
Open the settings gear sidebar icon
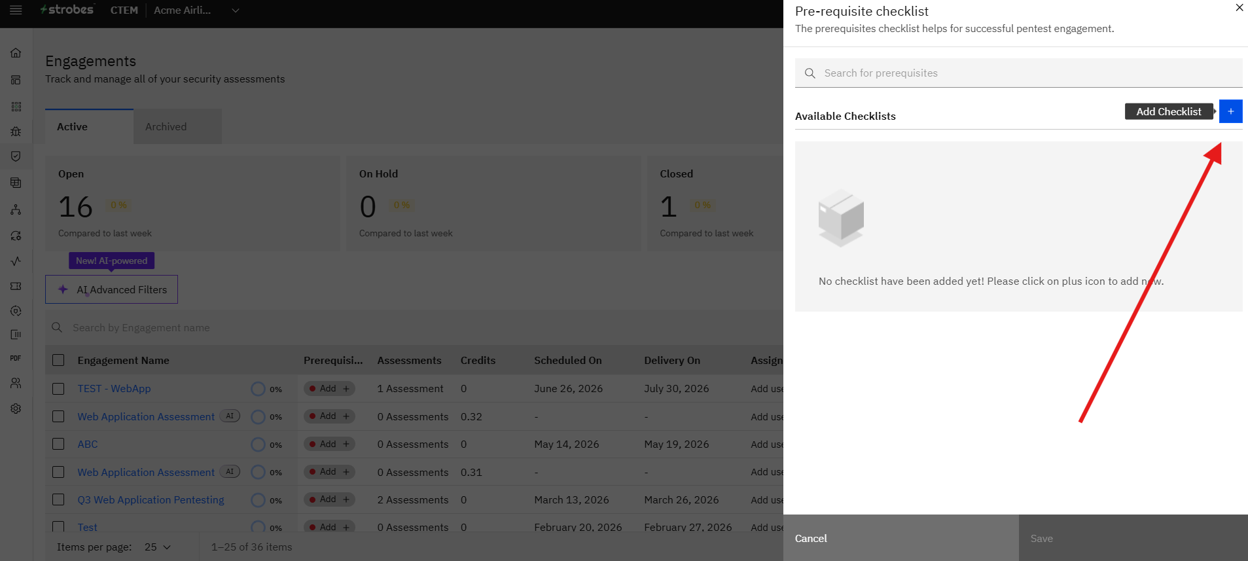16,408
